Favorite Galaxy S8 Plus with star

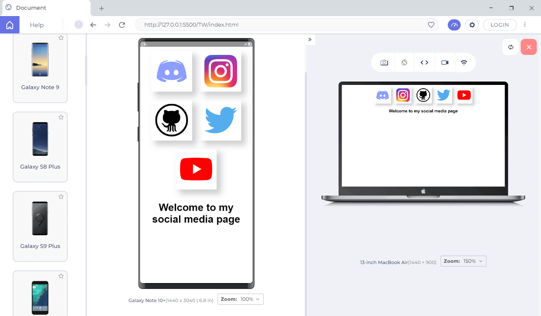(61, 117)
